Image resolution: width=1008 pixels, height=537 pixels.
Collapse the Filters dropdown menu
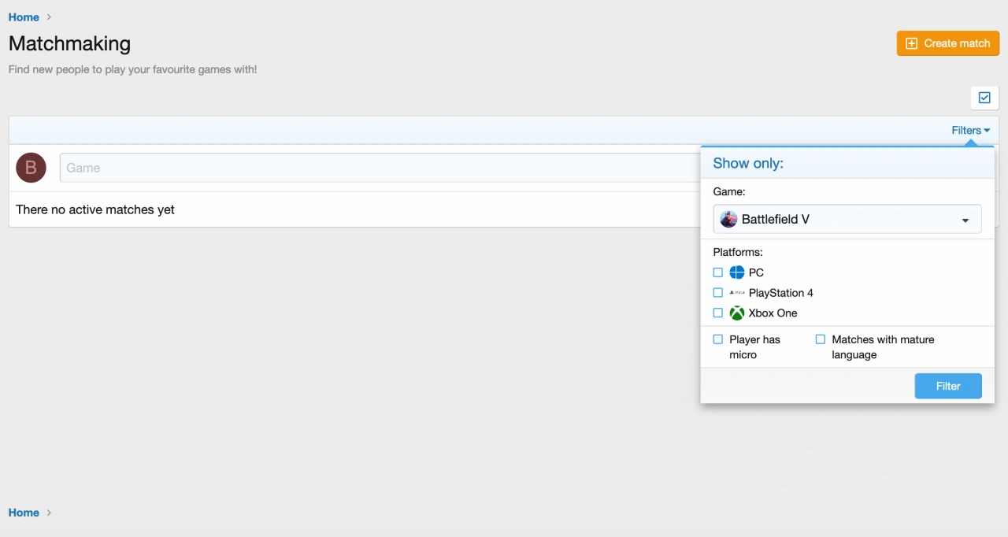(x=970, y=131)
